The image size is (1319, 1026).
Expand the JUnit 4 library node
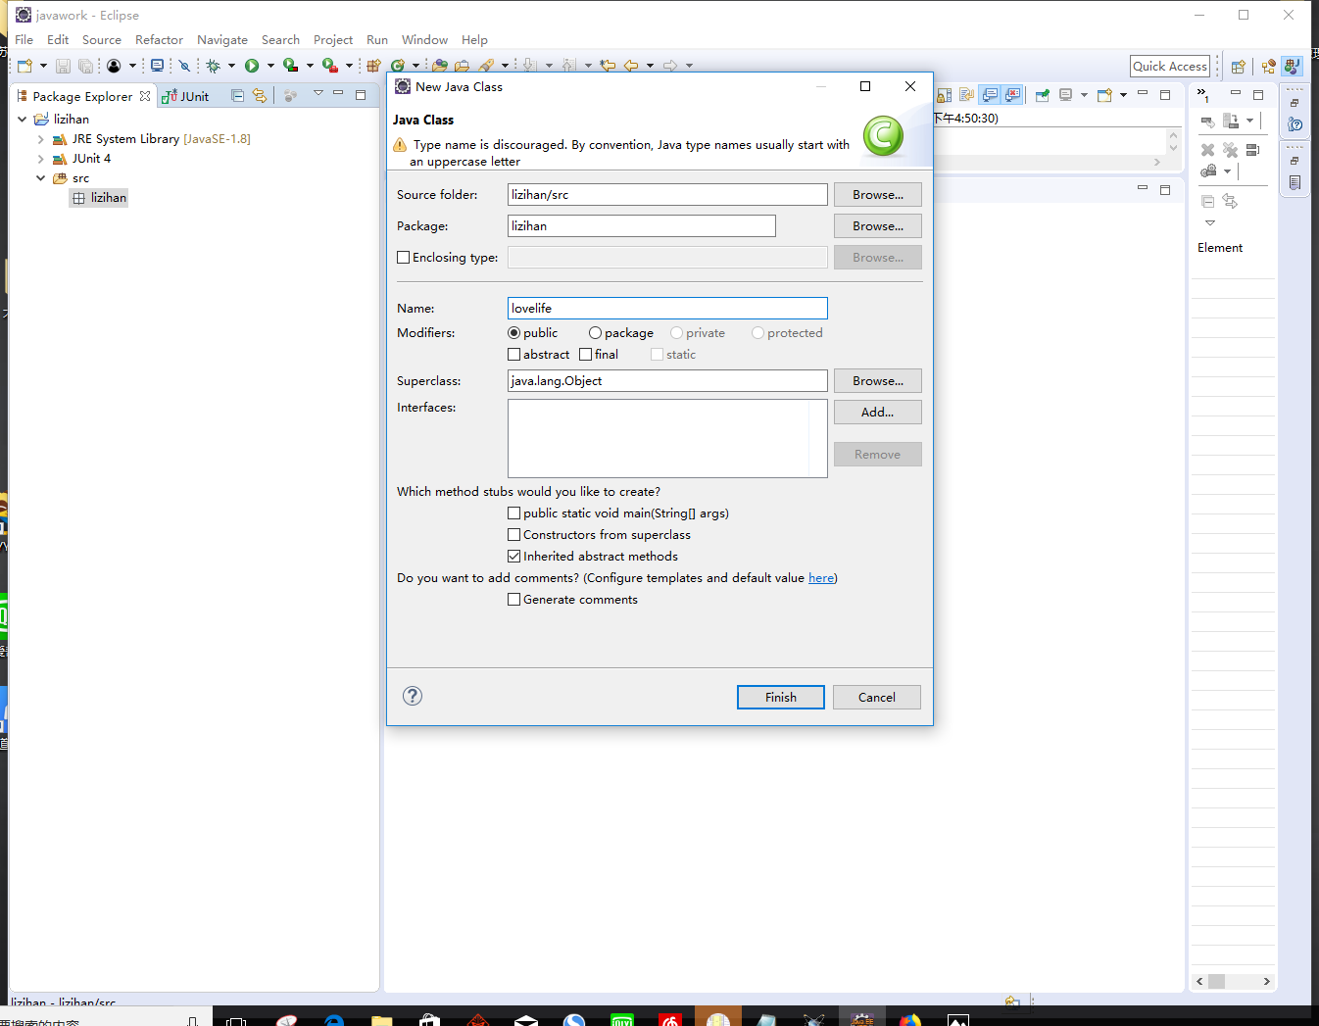[x=41, y=159]
